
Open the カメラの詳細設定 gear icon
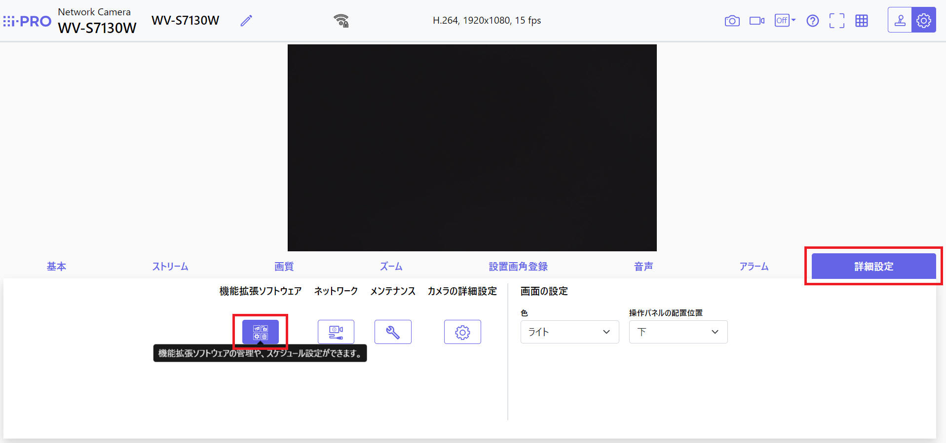(462, 332)
